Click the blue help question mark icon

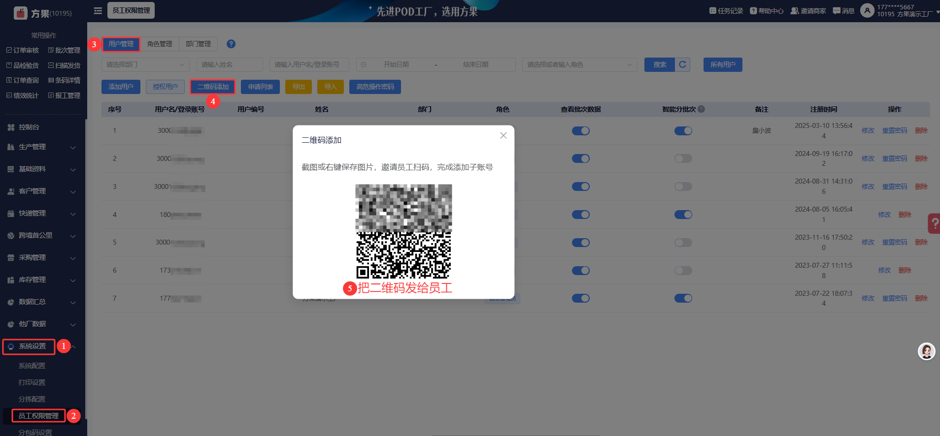[231, 44]
